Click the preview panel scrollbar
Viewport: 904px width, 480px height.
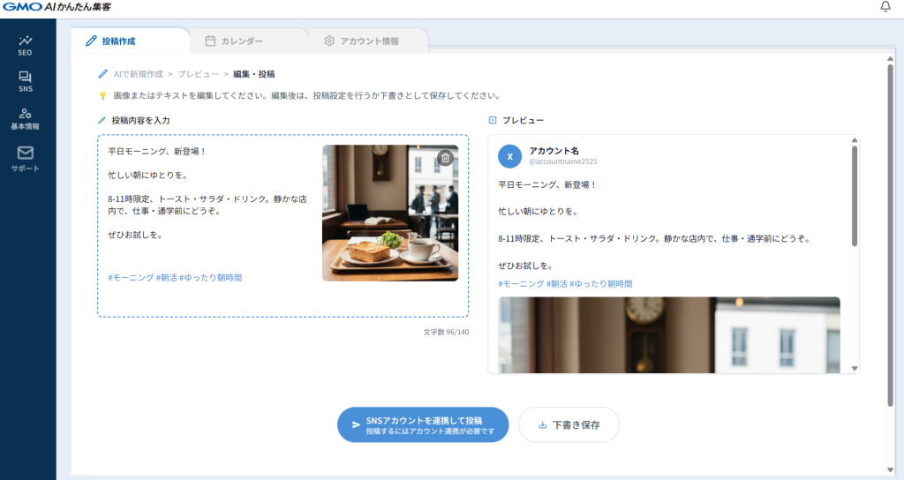[x=854, y=196]
